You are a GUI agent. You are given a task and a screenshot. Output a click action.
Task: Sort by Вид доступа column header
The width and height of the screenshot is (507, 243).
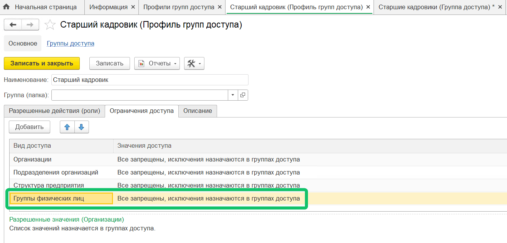pyautogui.click(x=61, y=146)
